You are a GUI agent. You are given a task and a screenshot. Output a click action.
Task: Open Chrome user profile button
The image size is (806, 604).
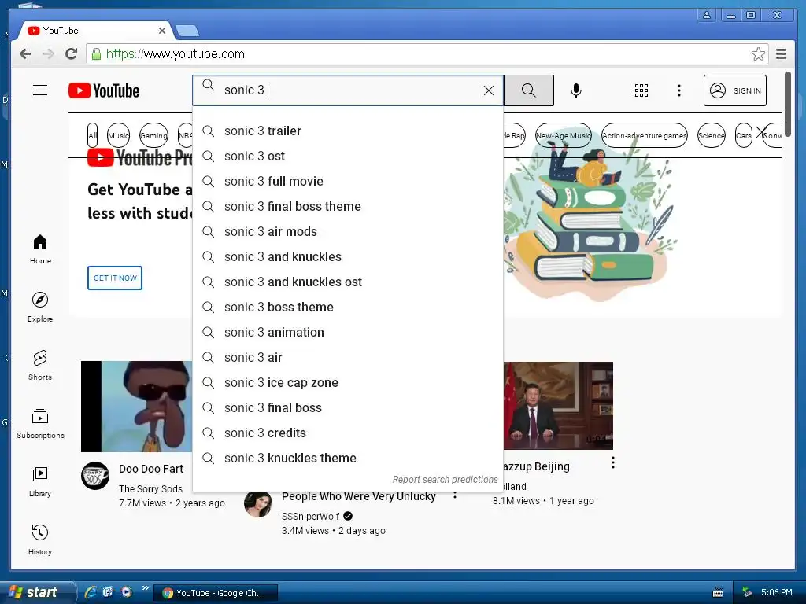[707, 15]
